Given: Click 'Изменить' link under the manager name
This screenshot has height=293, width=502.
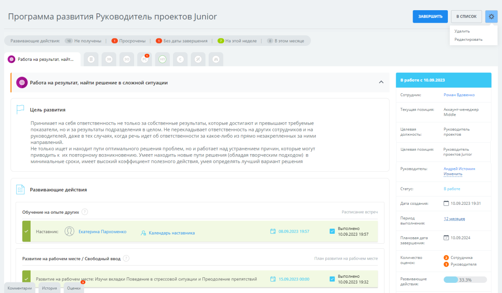Looking at the screenshot, I should click(x=453, y=174).
